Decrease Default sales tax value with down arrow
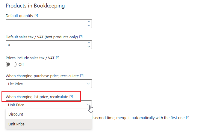The width and height of the screenshot is (206, 135). [x=89, y=47]
